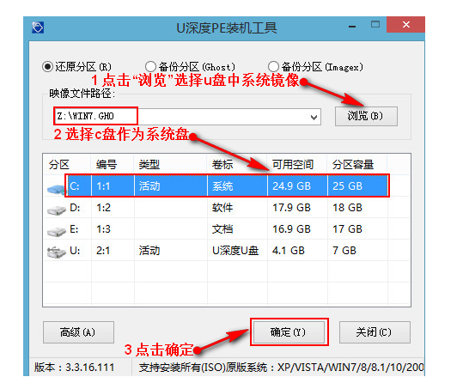Click the 4.1 GB free space cell
The image size is (463, 383).
(x=289, y=251)
